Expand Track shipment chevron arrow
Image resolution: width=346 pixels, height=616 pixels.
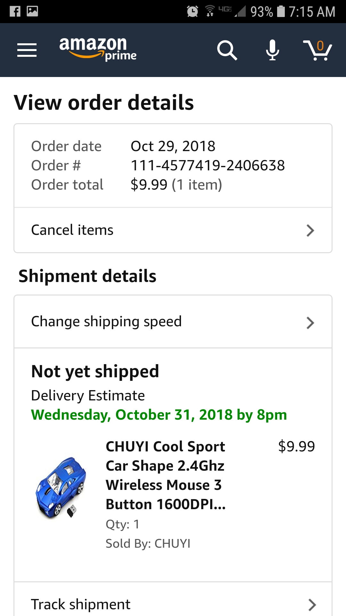click(312, 605)
